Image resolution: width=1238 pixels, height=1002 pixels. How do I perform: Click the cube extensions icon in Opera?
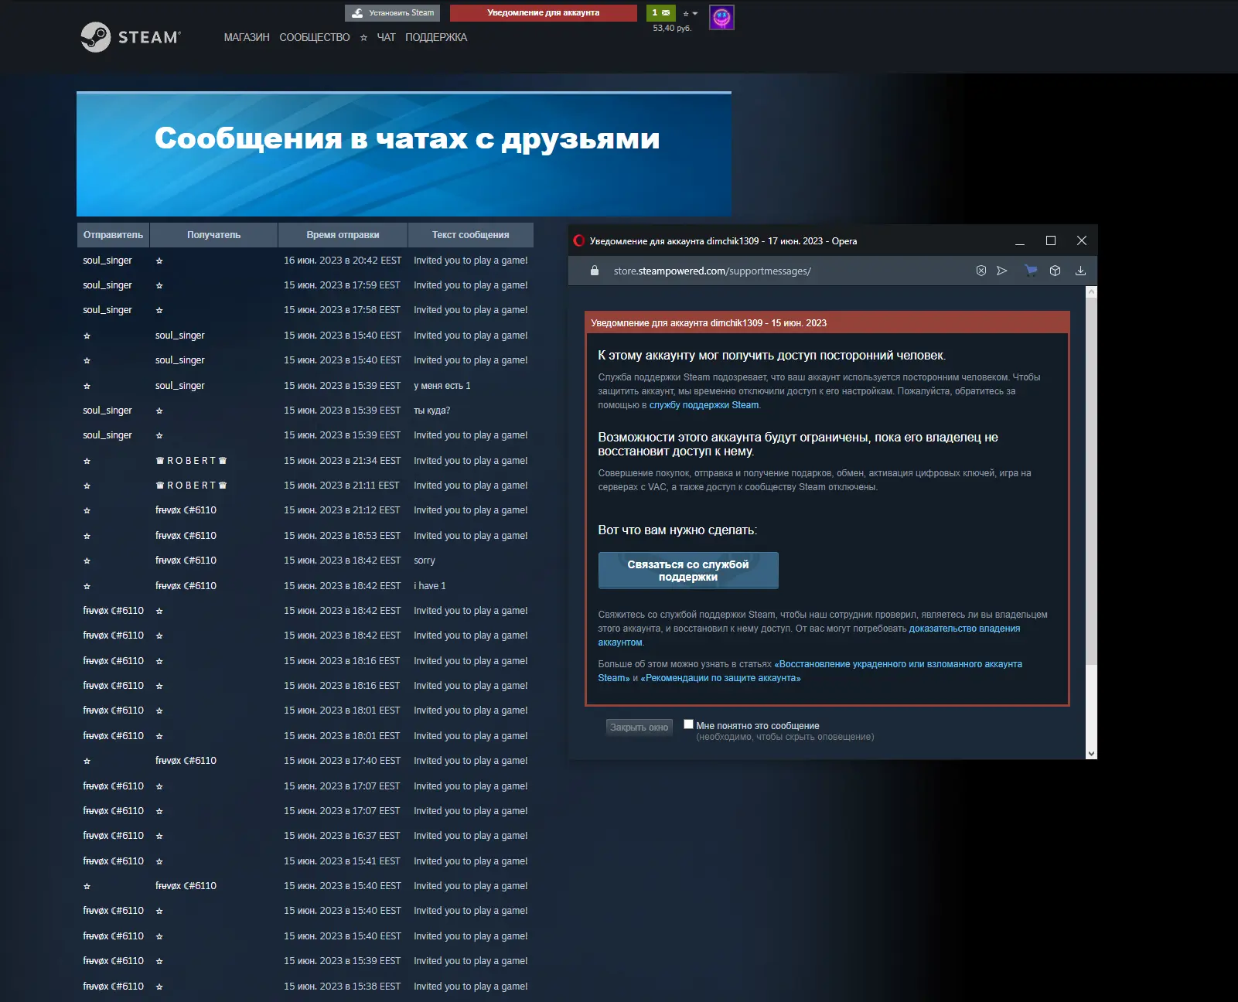click(1055, 271)
